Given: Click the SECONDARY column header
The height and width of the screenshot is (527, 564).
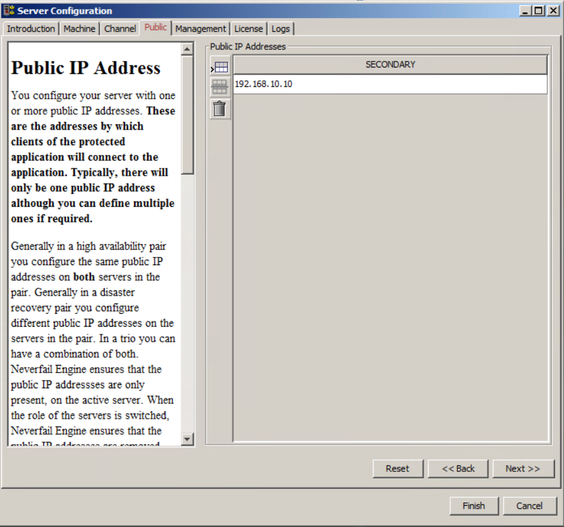Looking at the screenshot, I should [x=390, y=65].
